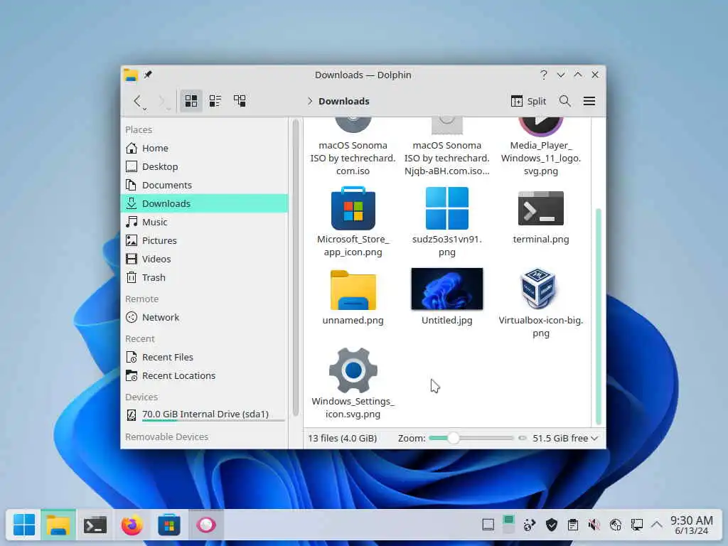The image size is (728, 546).
Task: Click Downloads in the breadcrumb path
Action: tap(344, 101)
